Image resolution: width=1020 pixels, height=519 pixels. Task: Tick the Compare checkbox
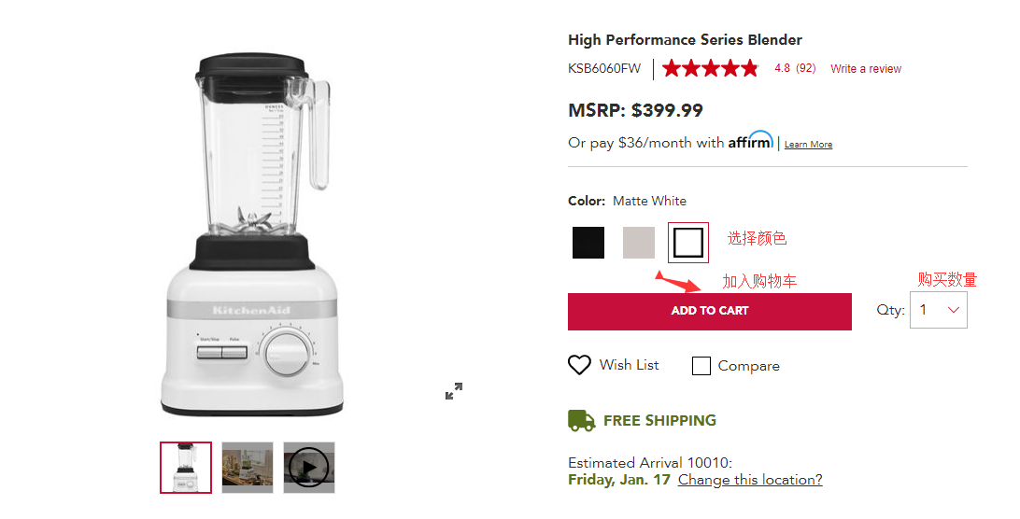pyautogui.click(x=701, y=366)
